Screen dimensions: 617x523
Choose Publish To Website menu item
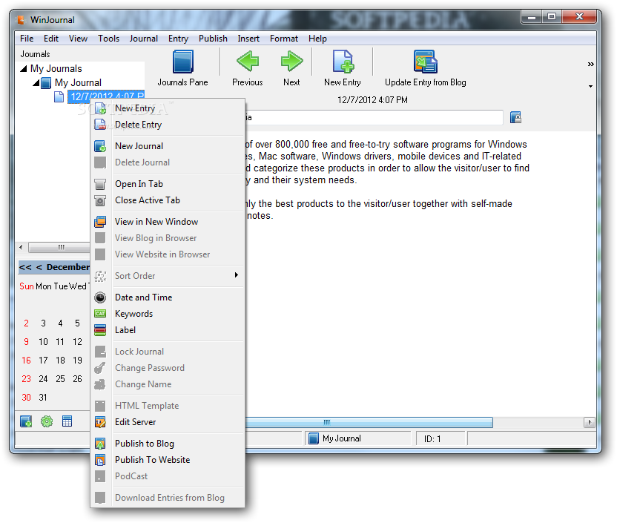168,460
